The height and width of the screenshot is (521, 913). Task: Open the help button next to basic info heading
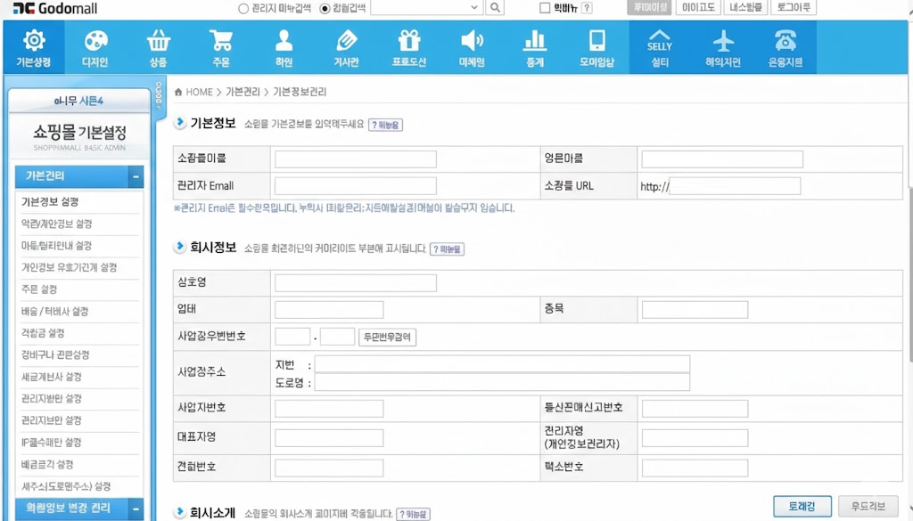click(385, 125)
